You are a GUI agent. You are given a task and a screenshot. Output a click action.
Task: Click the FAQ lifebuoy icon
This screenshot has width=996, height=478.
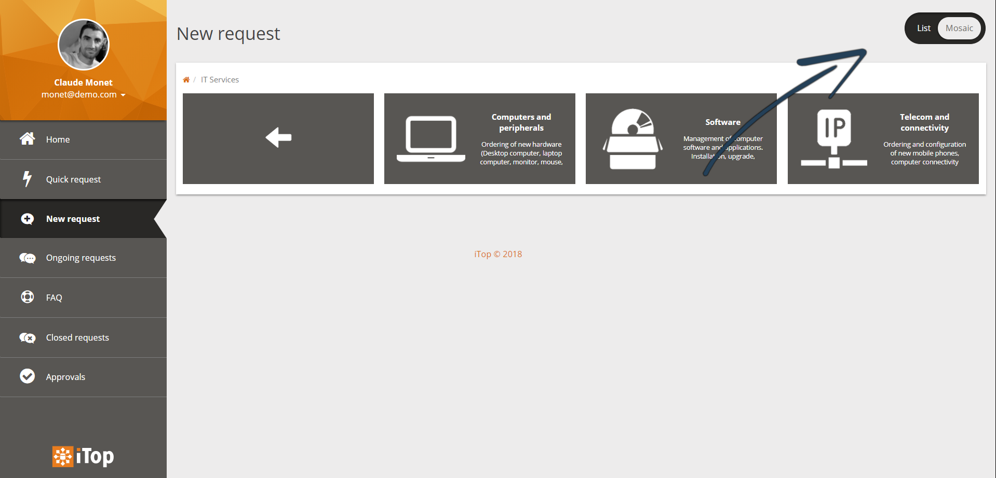(27, 297)
